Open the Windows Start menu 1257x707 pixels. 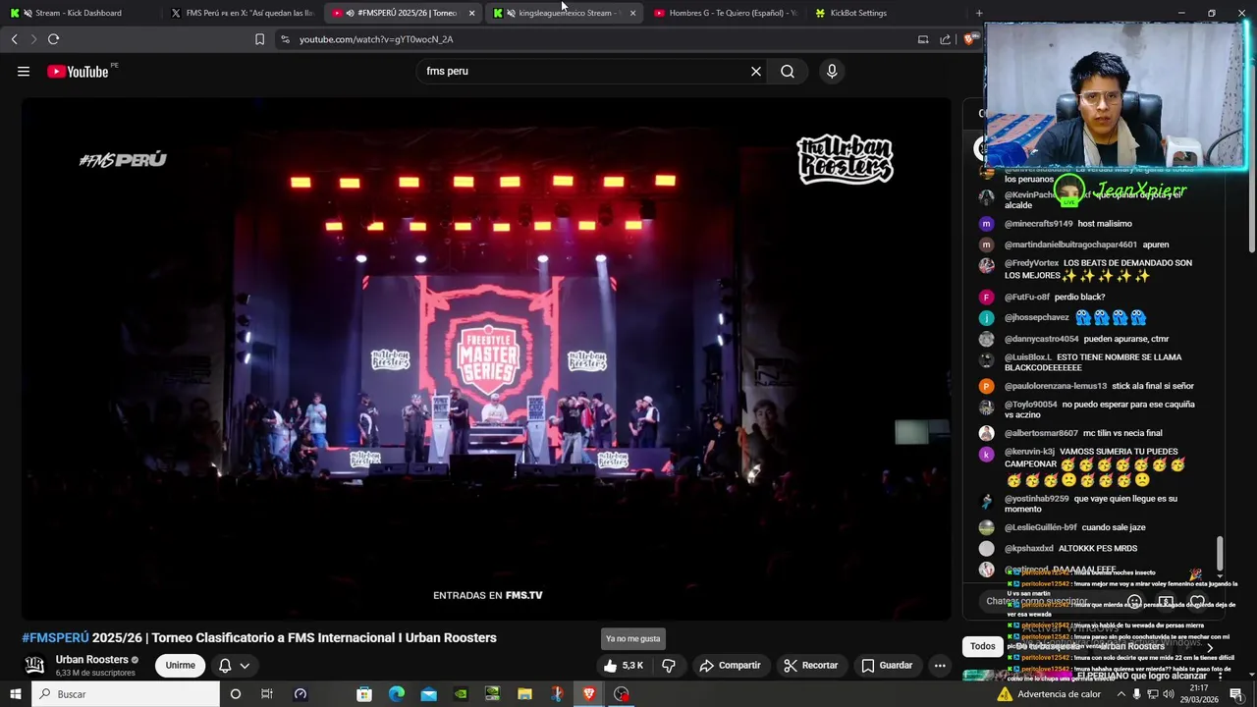[x=16, y=694]
